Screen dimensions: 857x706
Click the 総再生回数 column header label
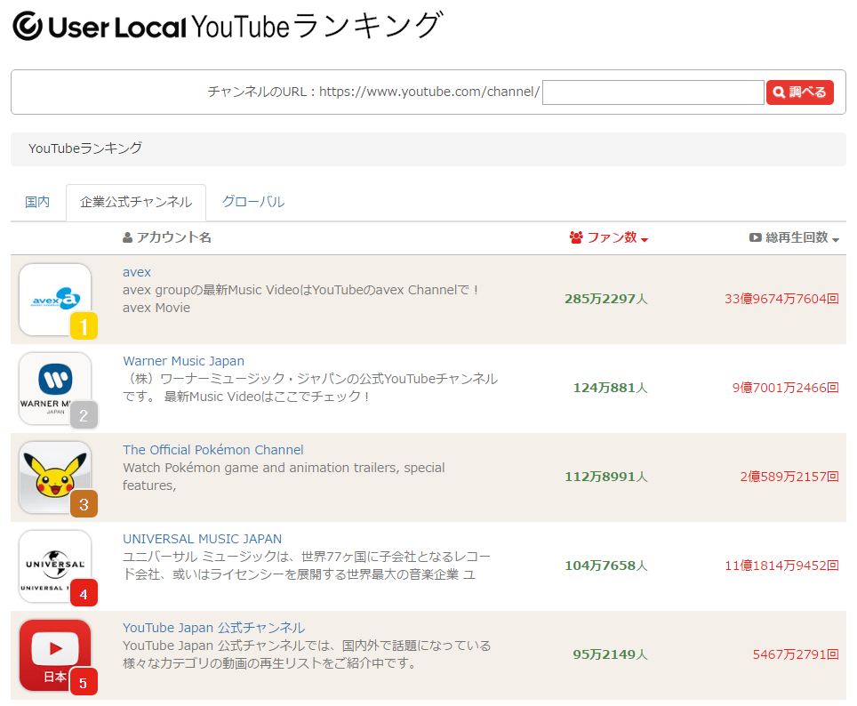point(797,237)
